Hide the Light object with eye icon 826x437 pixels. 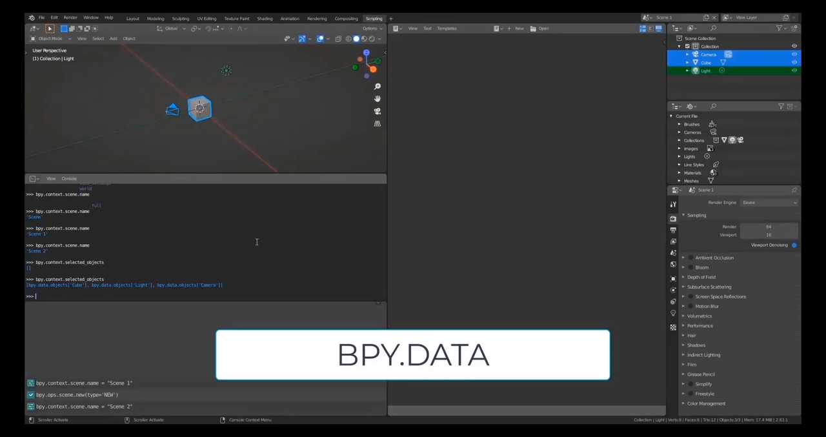click(x=794, y=70)
